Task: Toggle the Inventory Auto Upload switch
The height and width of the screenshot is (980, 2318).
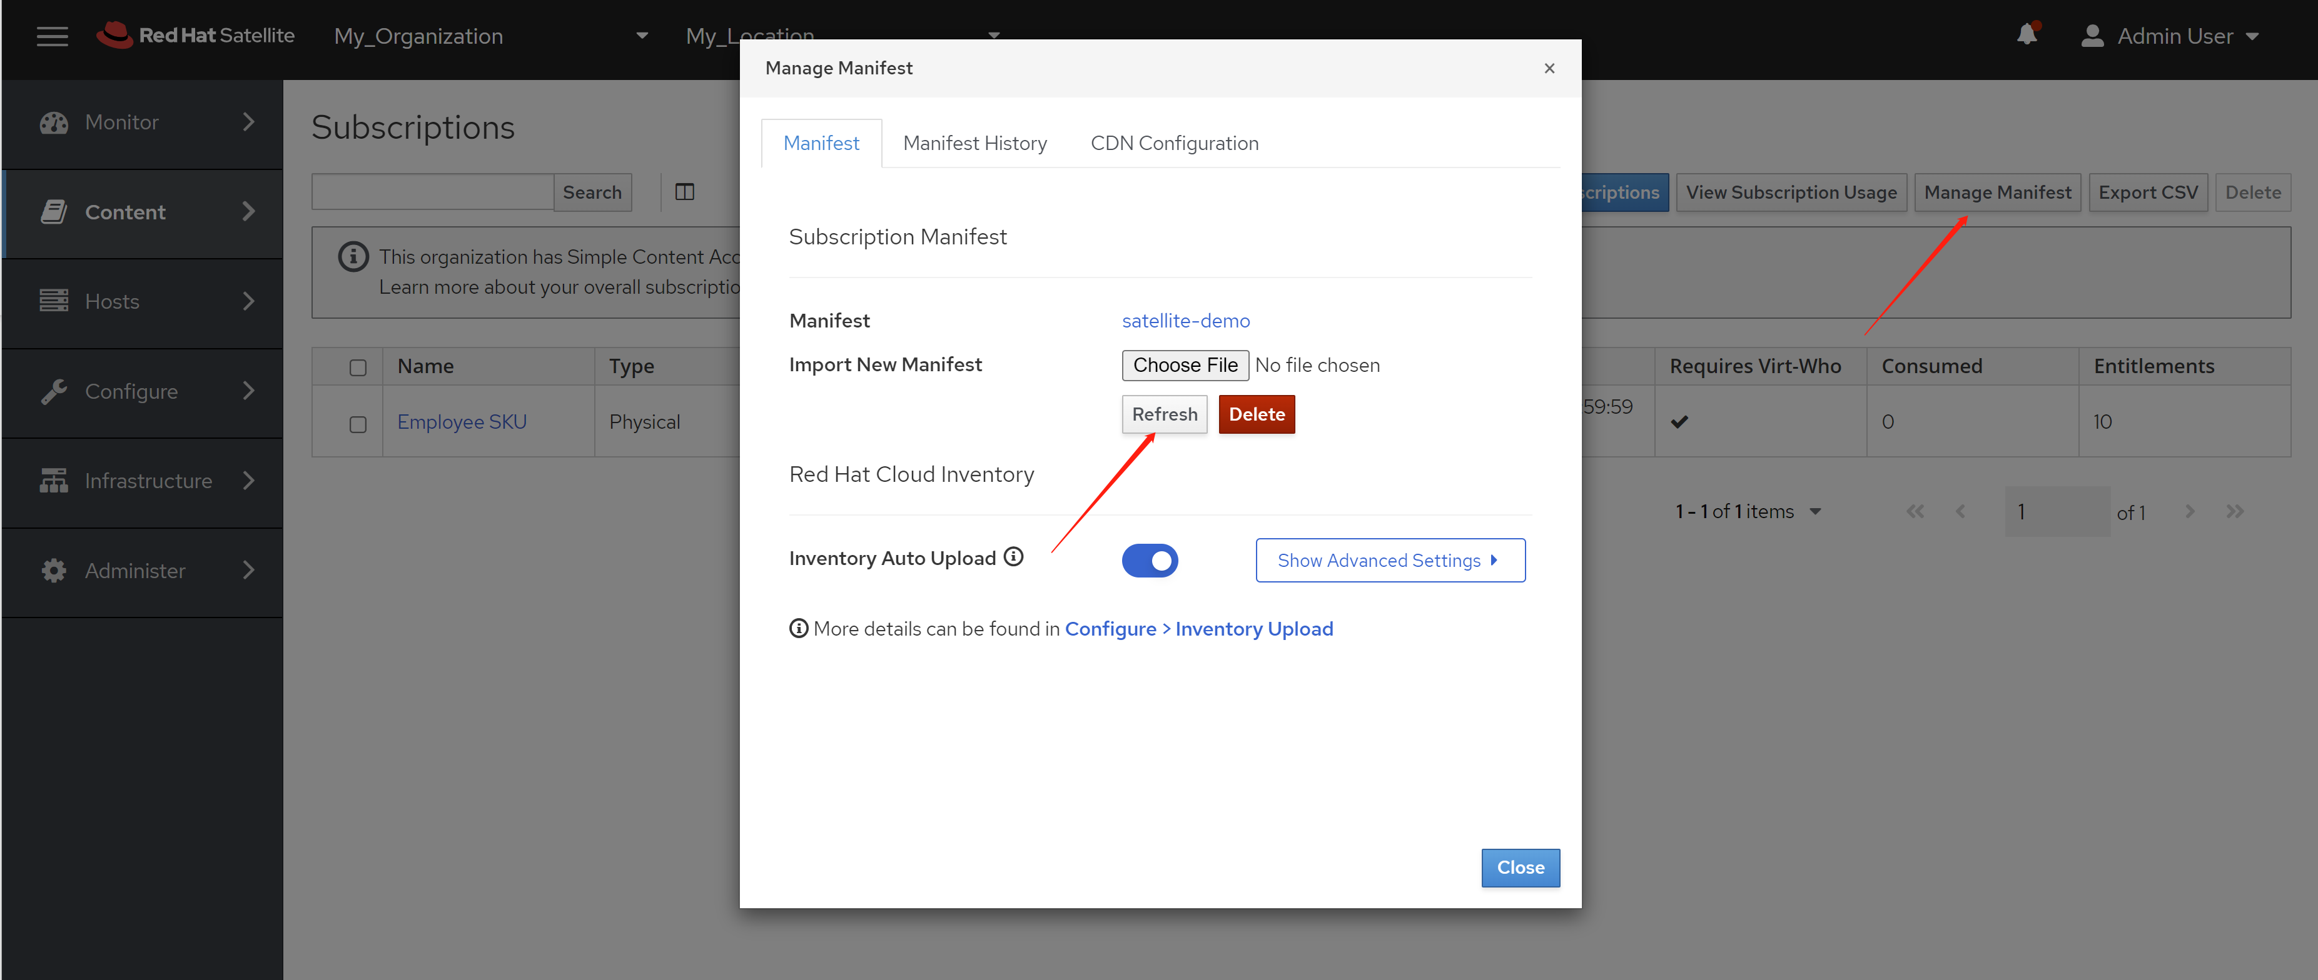Action: [x=1149, y=561]
